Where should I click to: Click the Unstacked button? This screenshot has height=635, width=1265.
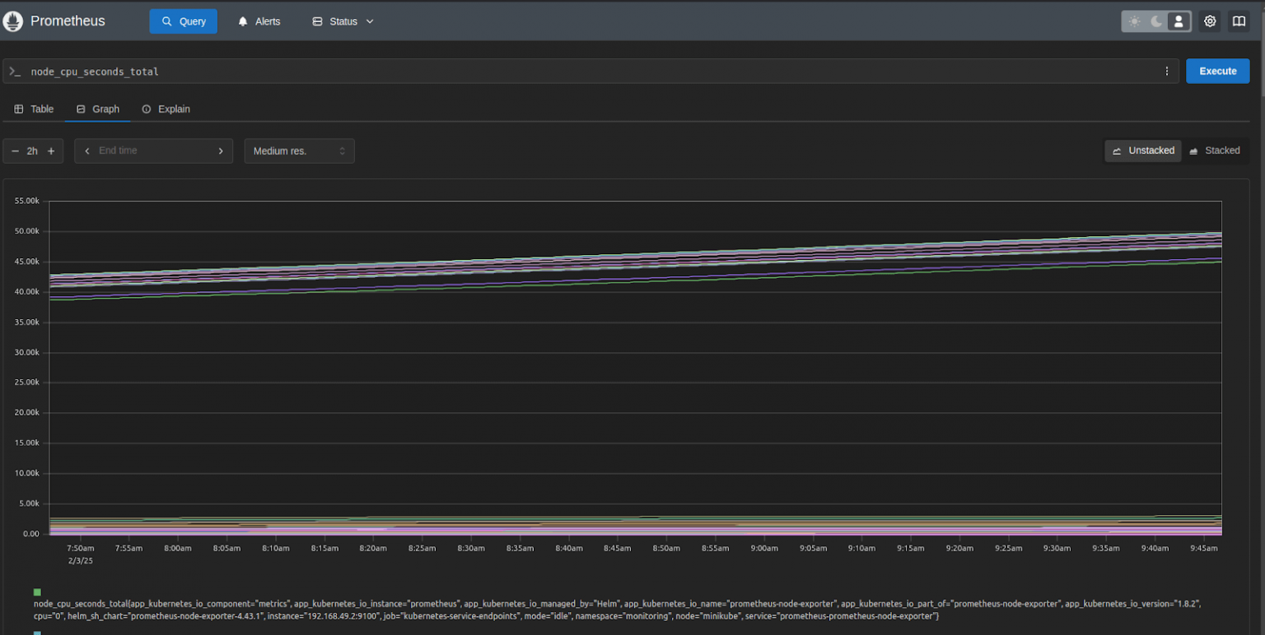1143,151
